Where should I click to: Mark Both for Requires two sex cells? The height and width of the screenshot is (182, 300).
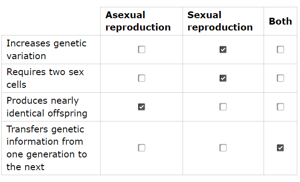pos(280,78)
